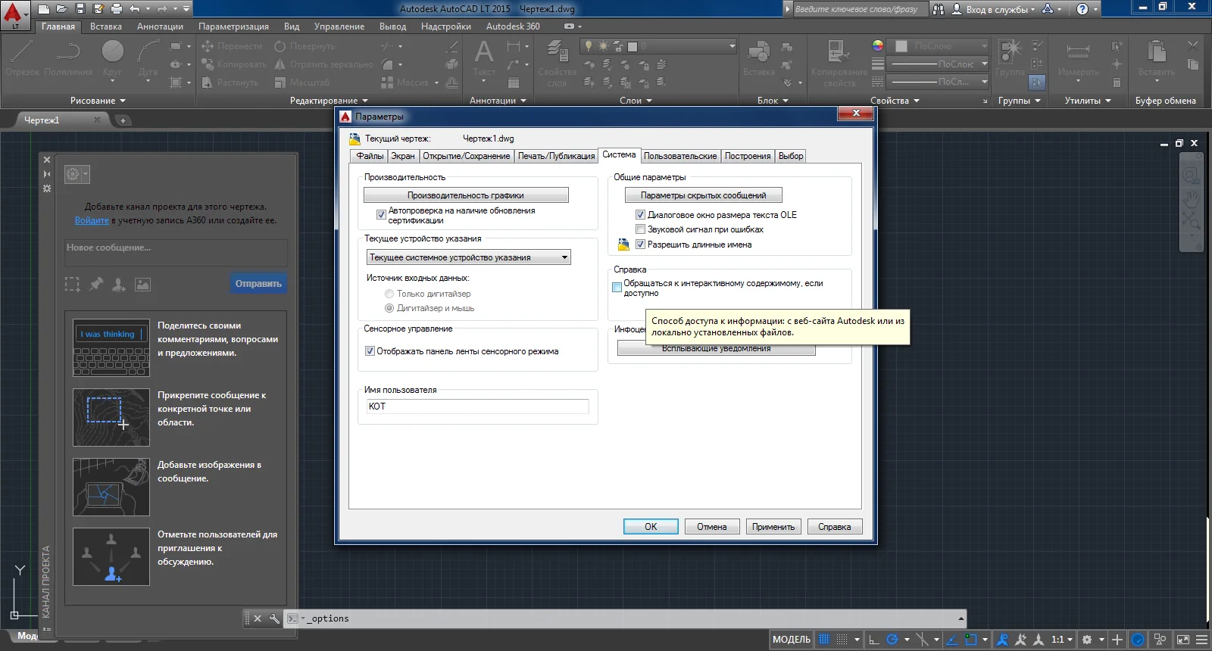
Task: Click the attach area selection icon below message box
Action: [72, 284]
